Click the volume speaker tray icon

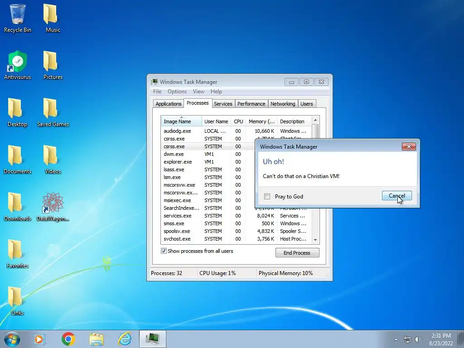click(x=418, y=339)
